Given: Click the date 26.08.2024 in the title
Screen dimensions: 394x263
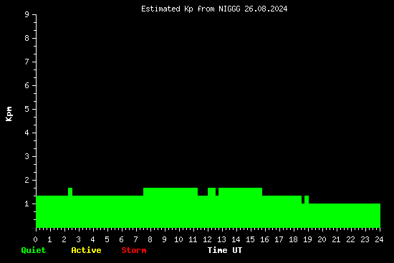Looking at the screenshot, I should click(266, 9).
